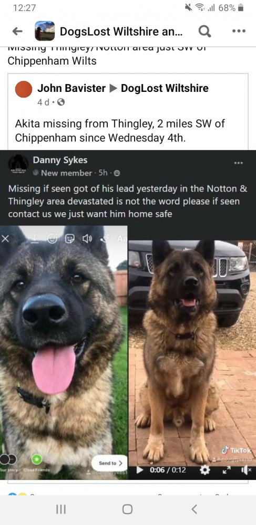Image resolution: width=256 pixels, height=525 pixels.
Task: Tap the back arrow in header
Action: [x=17, y=31]
